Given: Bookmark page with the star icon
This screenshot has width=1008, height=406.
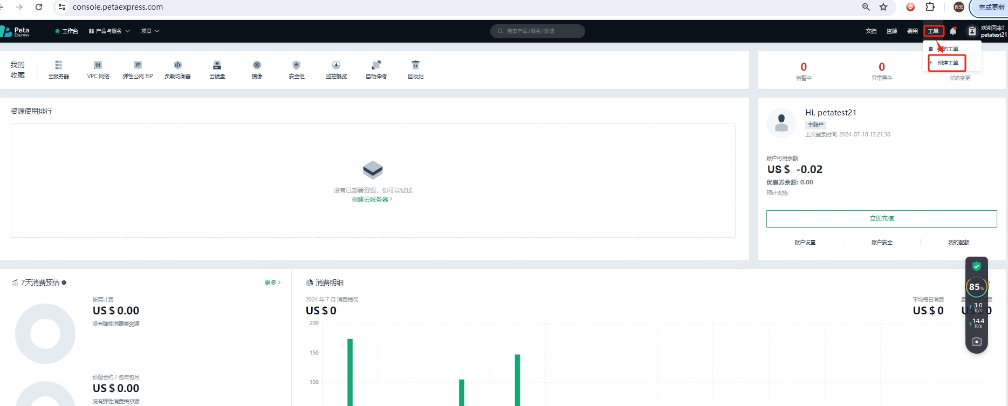Looking at the screenshot, I should click(x=883, y=7).
